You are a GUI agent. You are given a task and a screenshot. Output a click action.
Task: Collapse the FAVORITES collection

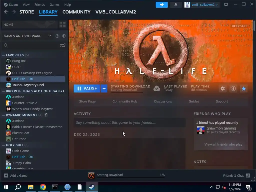pos(3,55)
